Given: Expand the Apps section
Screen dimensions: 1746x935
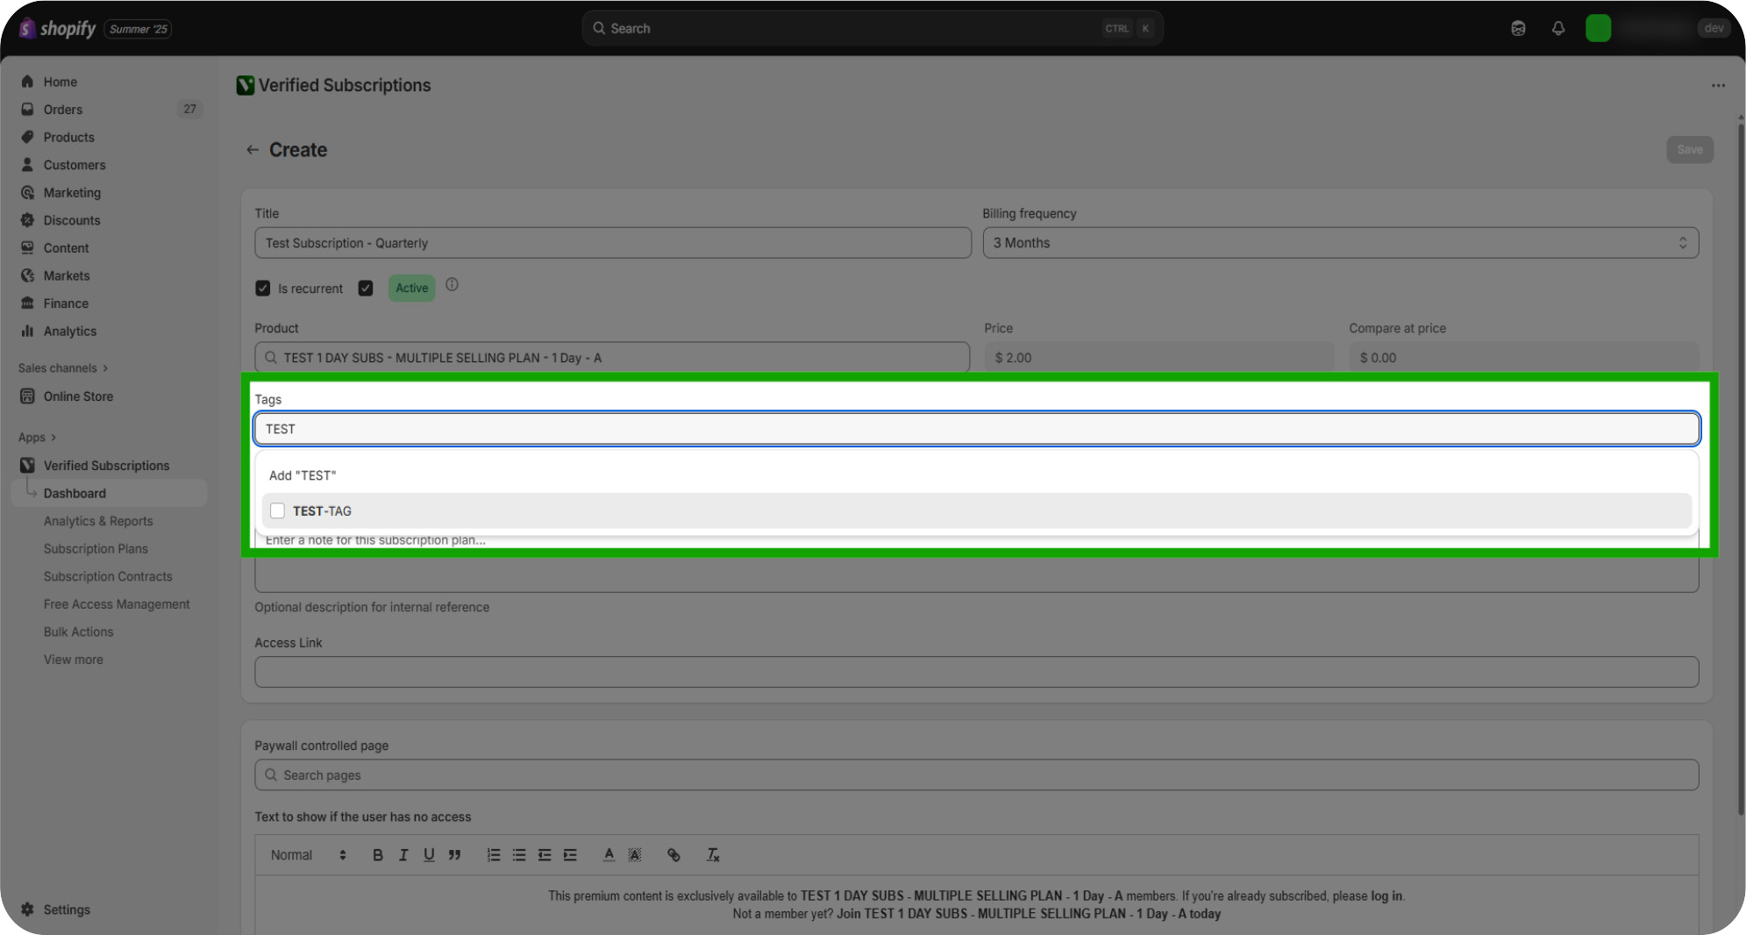Looking at the screenshot, I should click(37, 438).
